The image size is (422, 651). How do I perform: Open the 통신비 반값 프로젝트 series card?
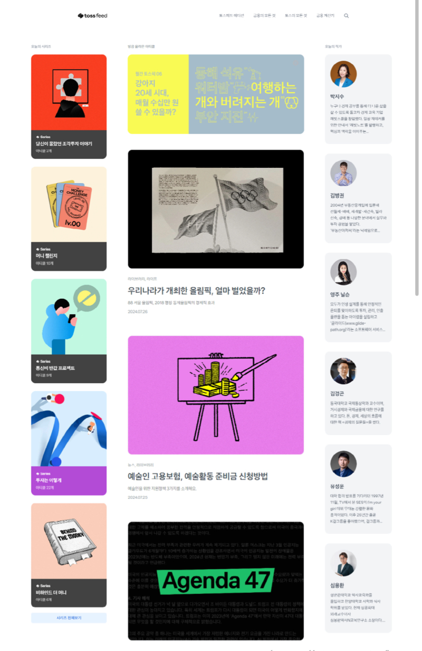69,331
